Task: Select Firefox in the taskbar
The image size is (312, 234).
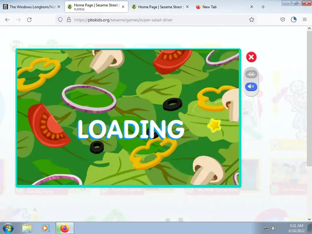Action: pos(65,228)
